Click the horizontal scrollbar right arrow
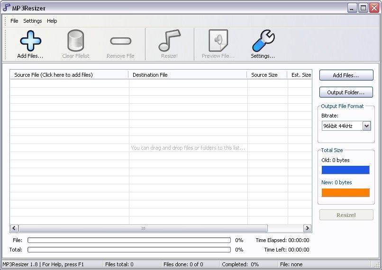Viewport: 382px width, 270px height. [x=307, y=228]
